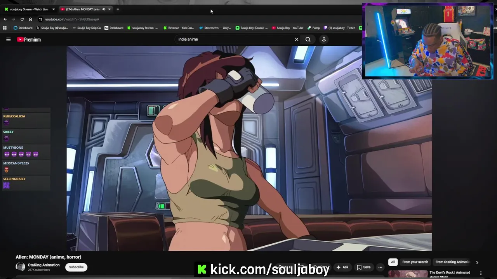Image resolution: width=497 pixels, height=279 pixels.
Task: Close the Alien: MONDAY tab
Action: [x=109, y=9]
